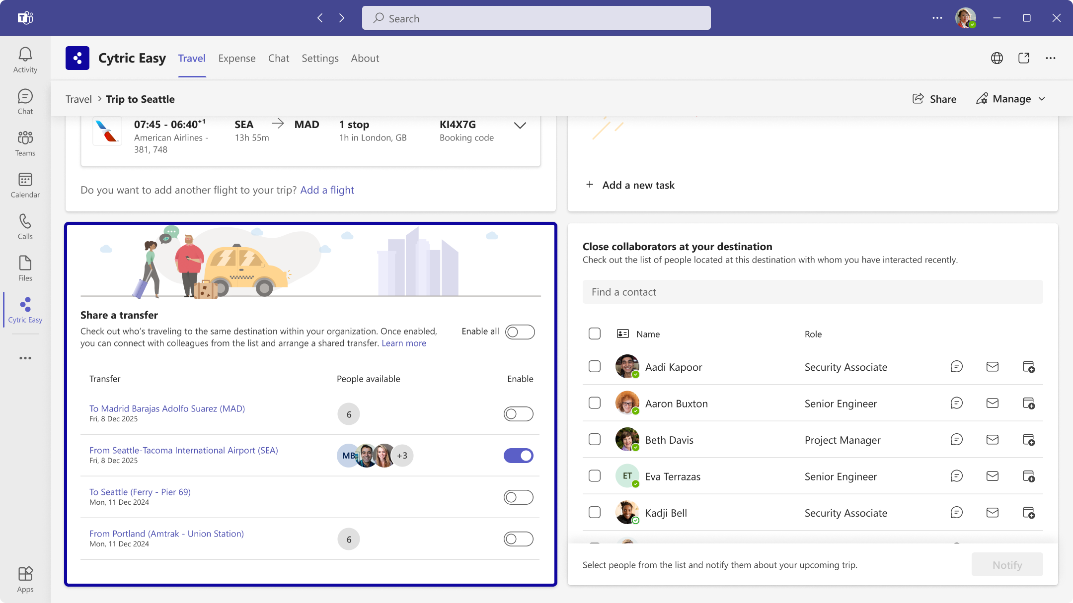The width and height of the screenshot is (1073, 603).
Task: Add Eva Terrazas to your calendar
Action: pyautogui.click(x=1029, y=476)
